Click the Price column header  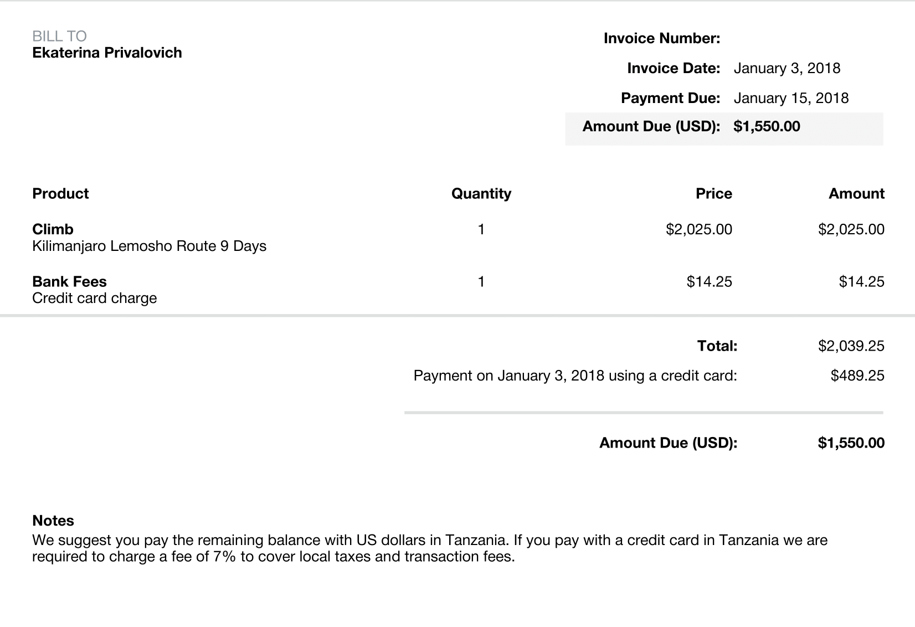[x=713, y=193]
